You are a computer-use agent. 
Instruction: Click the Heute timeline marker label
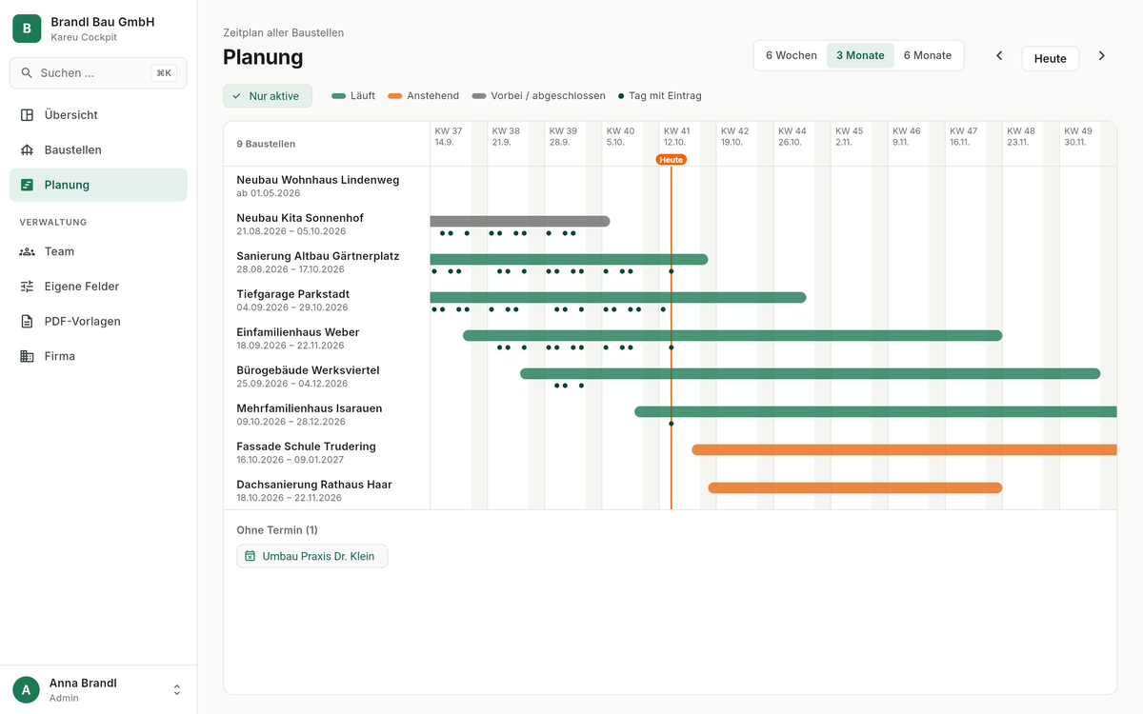[672, 160]
